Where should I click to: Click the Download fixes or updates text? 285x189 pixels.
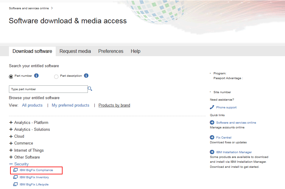(228, 142)
